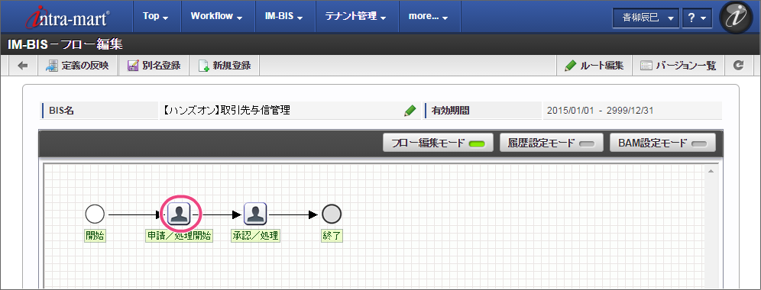Open ルート編集
The width and height of the screenshot is (761, 290).
pyautogui.click(x=594, y=66)
